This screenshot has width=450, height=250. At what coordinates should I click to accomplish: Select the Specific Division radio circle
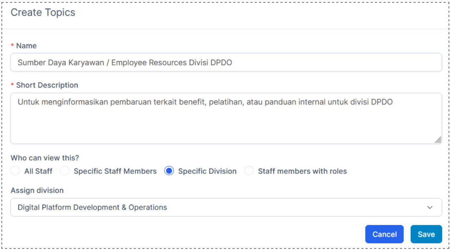(169, 171)
